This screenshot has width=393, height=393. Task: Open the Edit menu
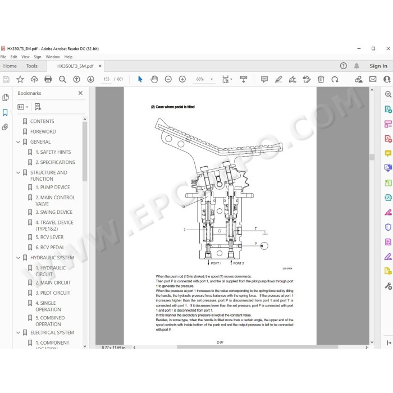coord(13,57)
